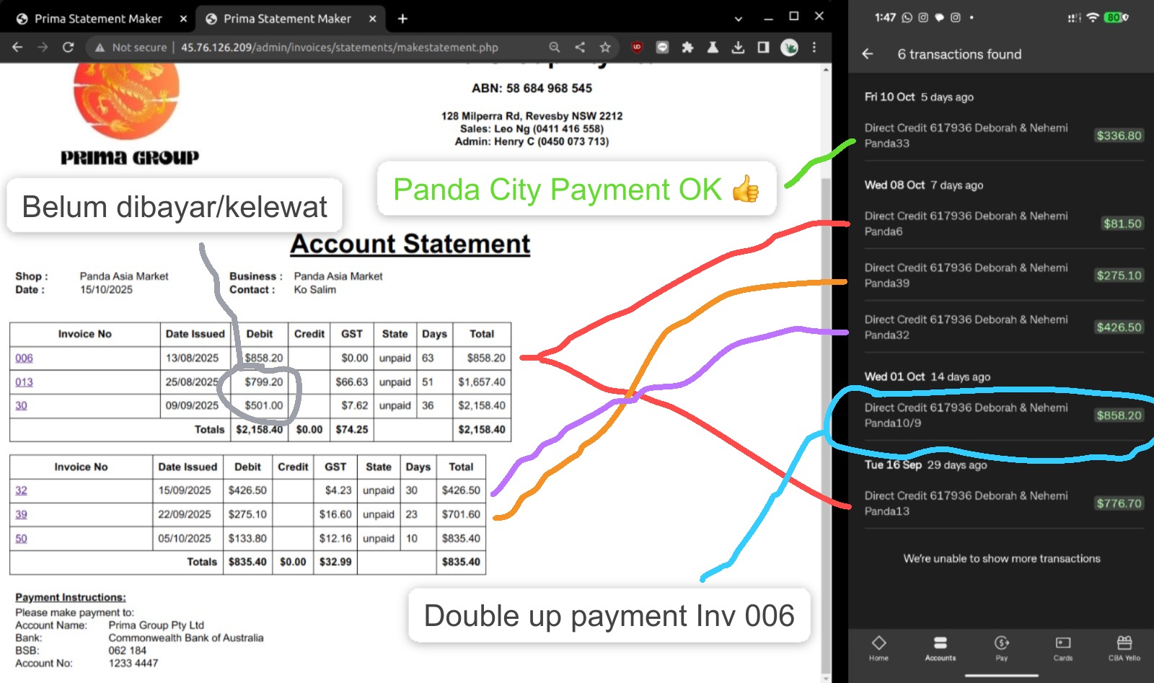Click the address bar URL field

tap(339, 48)
